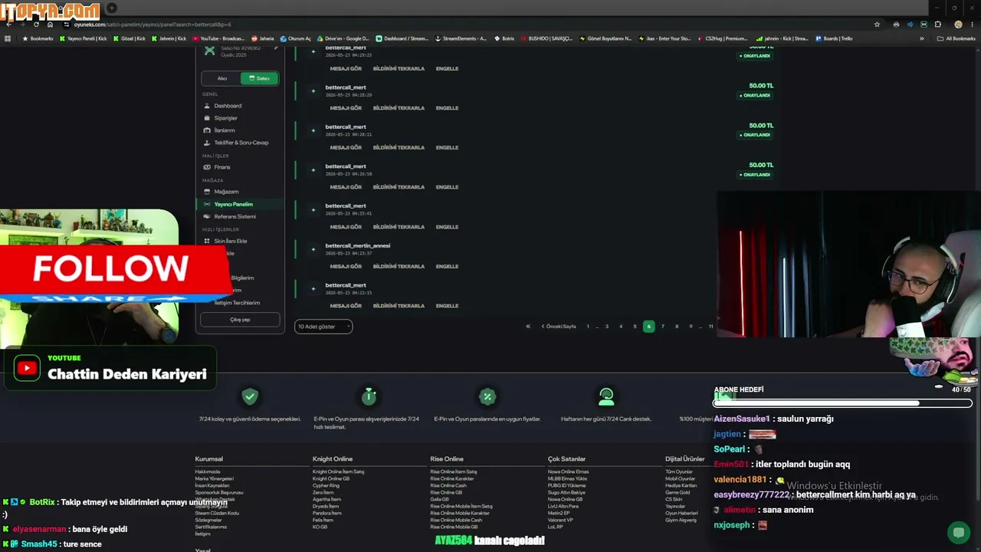Open Knight Online İtem Satış footer link
This screenshot has height=552, width=981.
338,472
